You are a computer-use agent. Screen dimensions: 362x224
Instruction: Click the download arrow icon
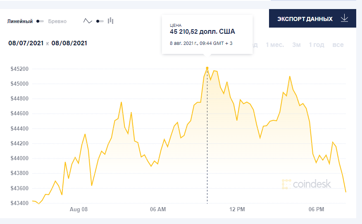(x=345, y=19)
